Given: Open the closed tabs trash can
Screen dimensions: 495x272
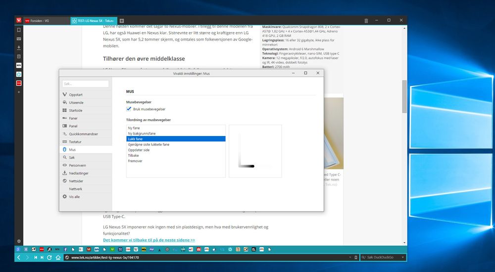Looking at the screenshot, I should coord(366,21).
